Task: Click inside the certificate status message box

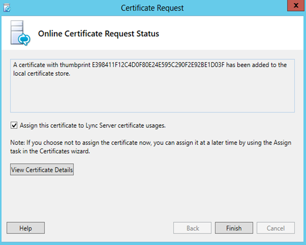Action: click(x=152, y=86)
